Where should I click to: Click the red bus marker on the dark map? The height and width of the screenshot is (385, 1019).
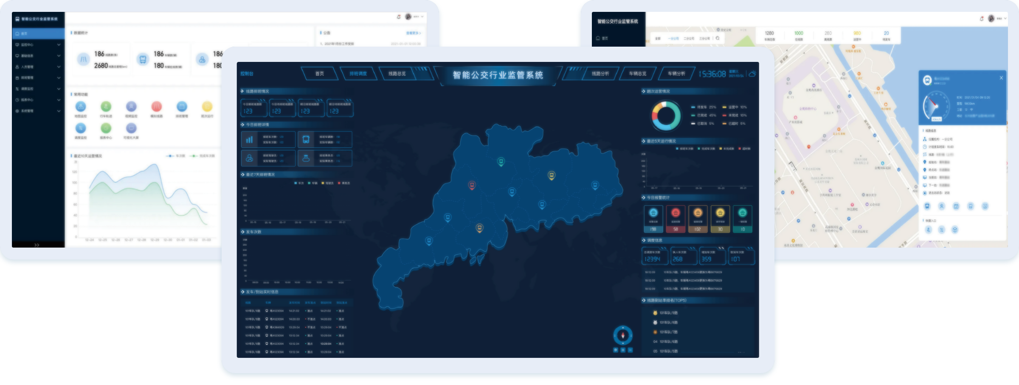pos(472,185)
